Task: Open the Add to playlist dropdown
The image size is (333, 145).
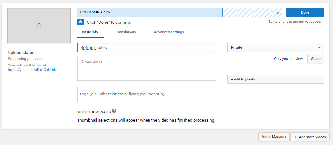Action: click(x=275, y=79)
